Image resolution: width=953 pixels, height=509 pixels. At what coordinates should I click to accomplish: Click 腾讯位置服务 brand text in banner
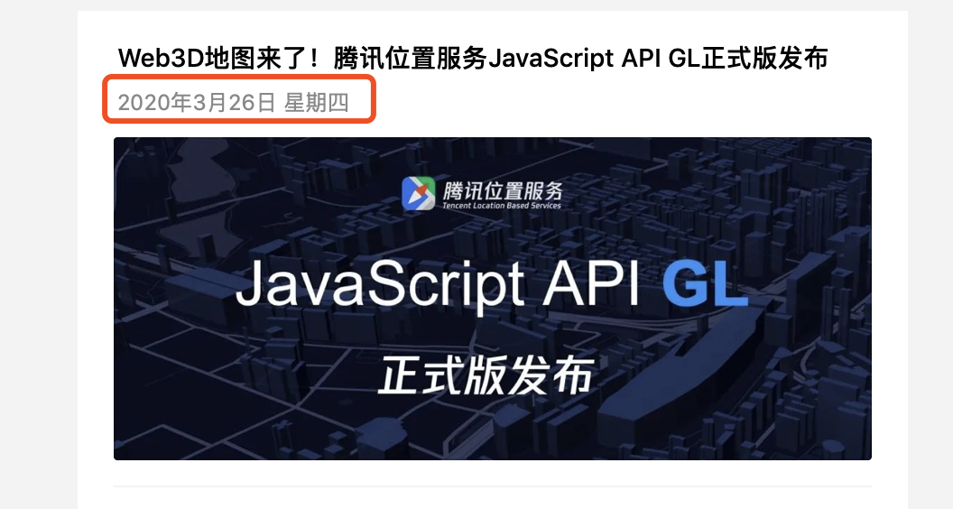tap(503, 190)
